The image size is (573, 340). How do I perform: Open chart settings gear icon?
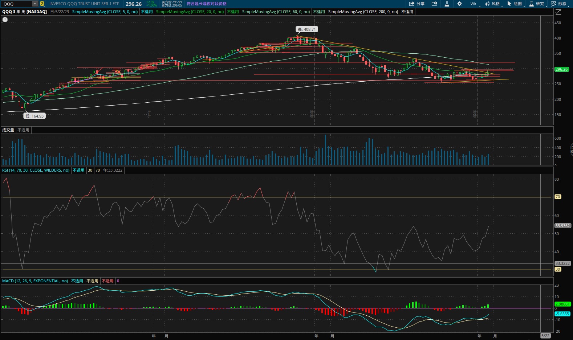pos(459,4)
